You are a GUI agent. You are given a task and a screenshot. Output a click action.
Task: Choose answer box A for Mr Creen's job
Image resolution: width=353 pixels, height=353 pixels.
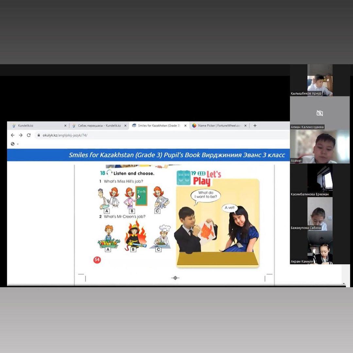point(108,249)
